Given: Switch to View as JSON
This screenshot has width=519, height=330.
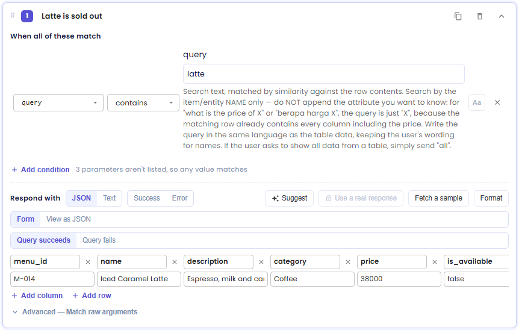Looking at the screenshot, I should pyautogui.click(x=69, y=219).
